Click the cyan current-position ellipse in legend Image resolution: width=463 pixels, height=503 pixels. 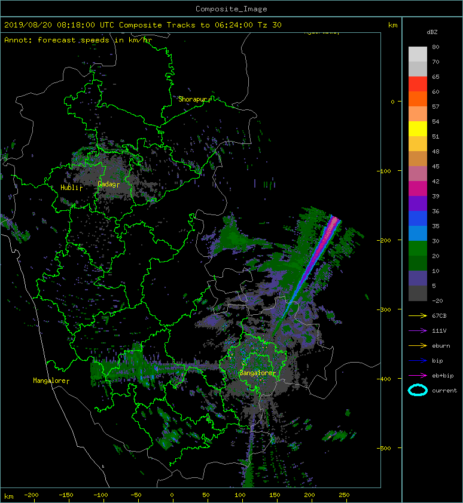(x=418, y=390)
